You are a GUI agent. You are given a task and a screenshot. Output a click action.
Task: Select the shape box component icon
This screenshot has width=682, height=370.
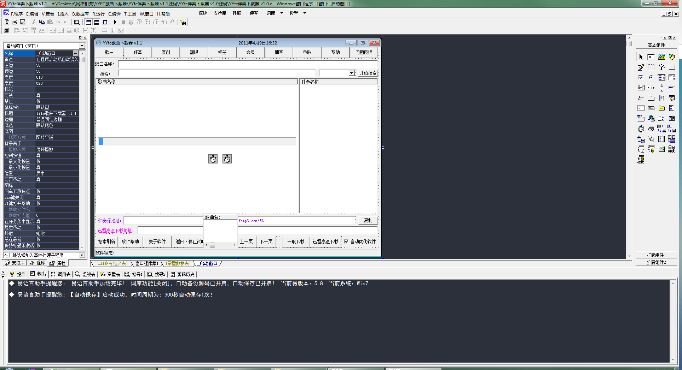672,57
